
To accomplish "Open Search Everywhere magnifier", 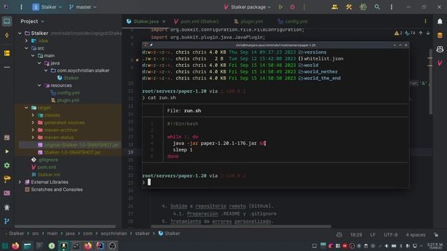I will [377, 7].
